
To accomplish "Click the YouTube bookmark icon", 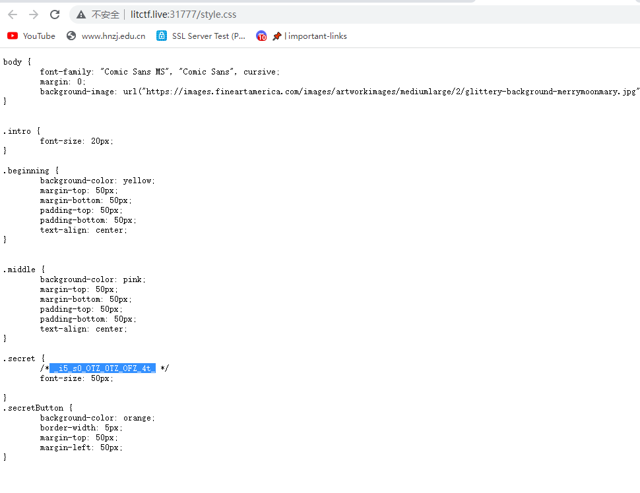I will pyautogui.click(x=13, y=36).
